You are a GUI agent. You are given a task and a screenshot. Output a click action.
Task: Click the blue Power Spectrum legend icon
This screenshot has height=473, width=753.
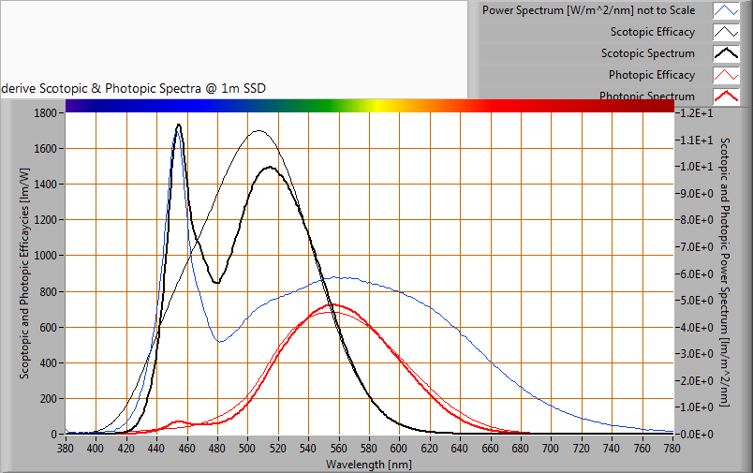click(x=726, y=11)
